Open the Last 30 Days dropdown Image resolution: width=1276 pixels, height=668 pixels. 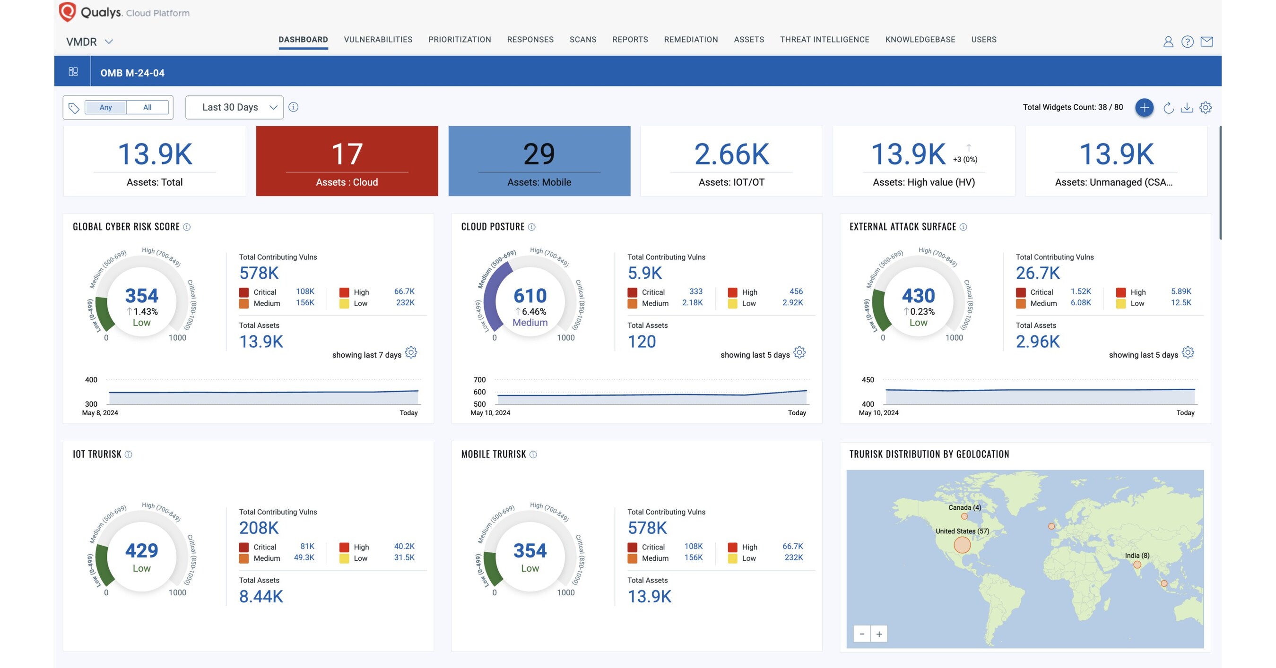tap(234, 107)
